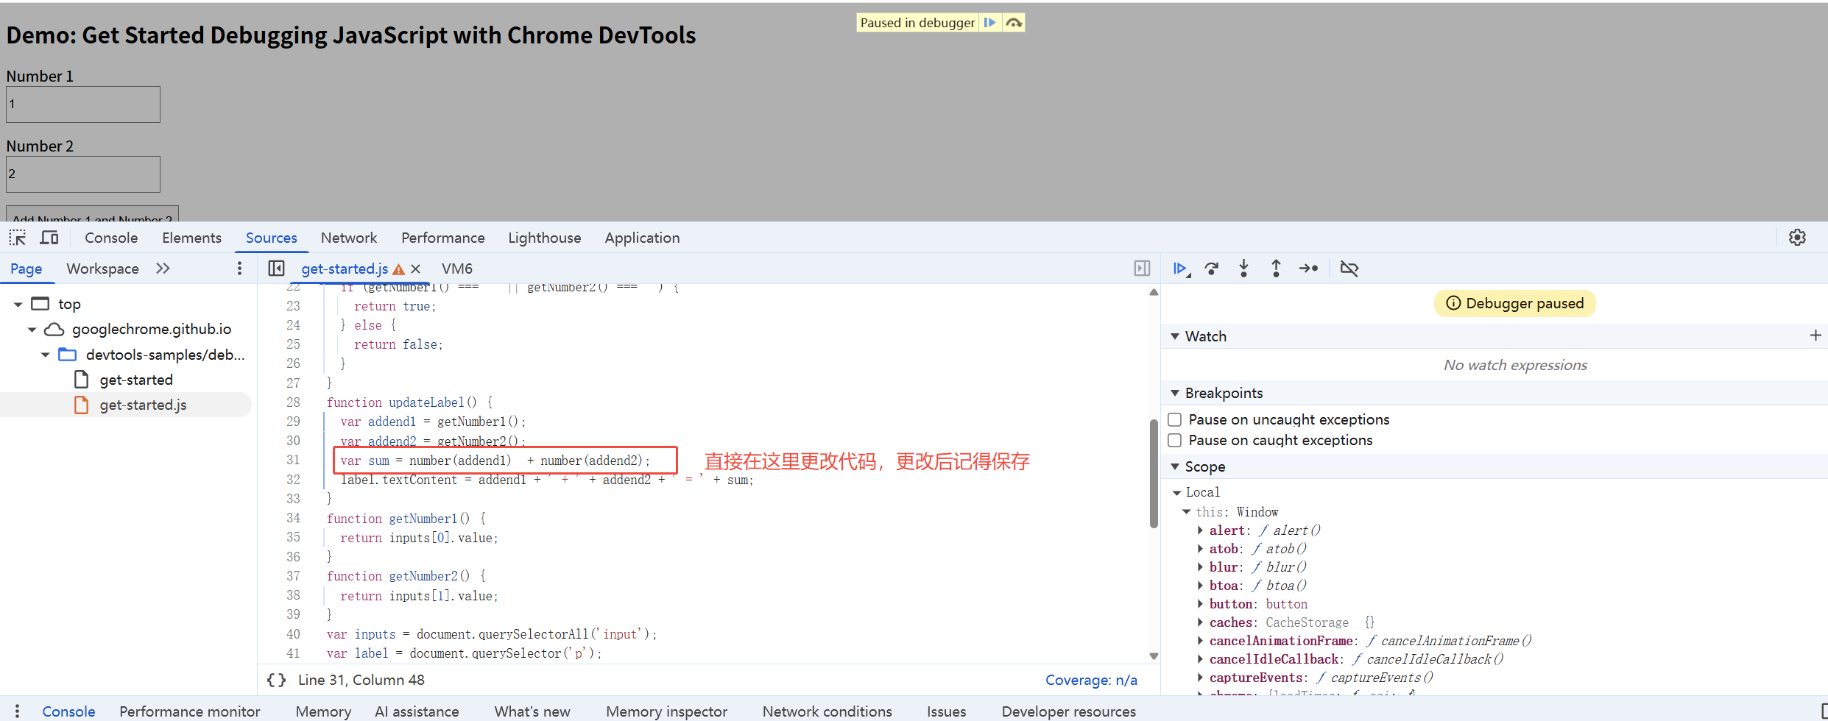
Task: Open the Performance panel tab
Action: tap(443, 238)
